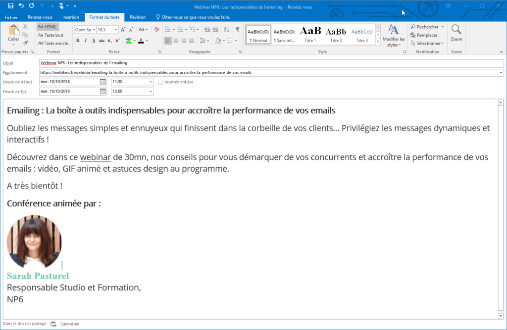Activate the format painter brush
Image resolution: width=507 pixels, height=330 pixels.
[x=25, y=43]
